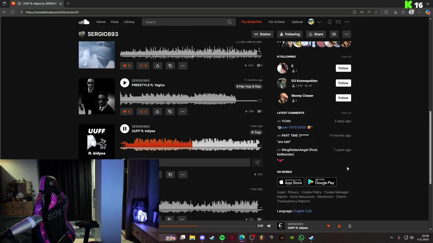Image resolution: width=433 pixels, height=243 pixels.
Task: Add page to Edge favorites star
Action: pyautogui.click(x=376, y=12)
